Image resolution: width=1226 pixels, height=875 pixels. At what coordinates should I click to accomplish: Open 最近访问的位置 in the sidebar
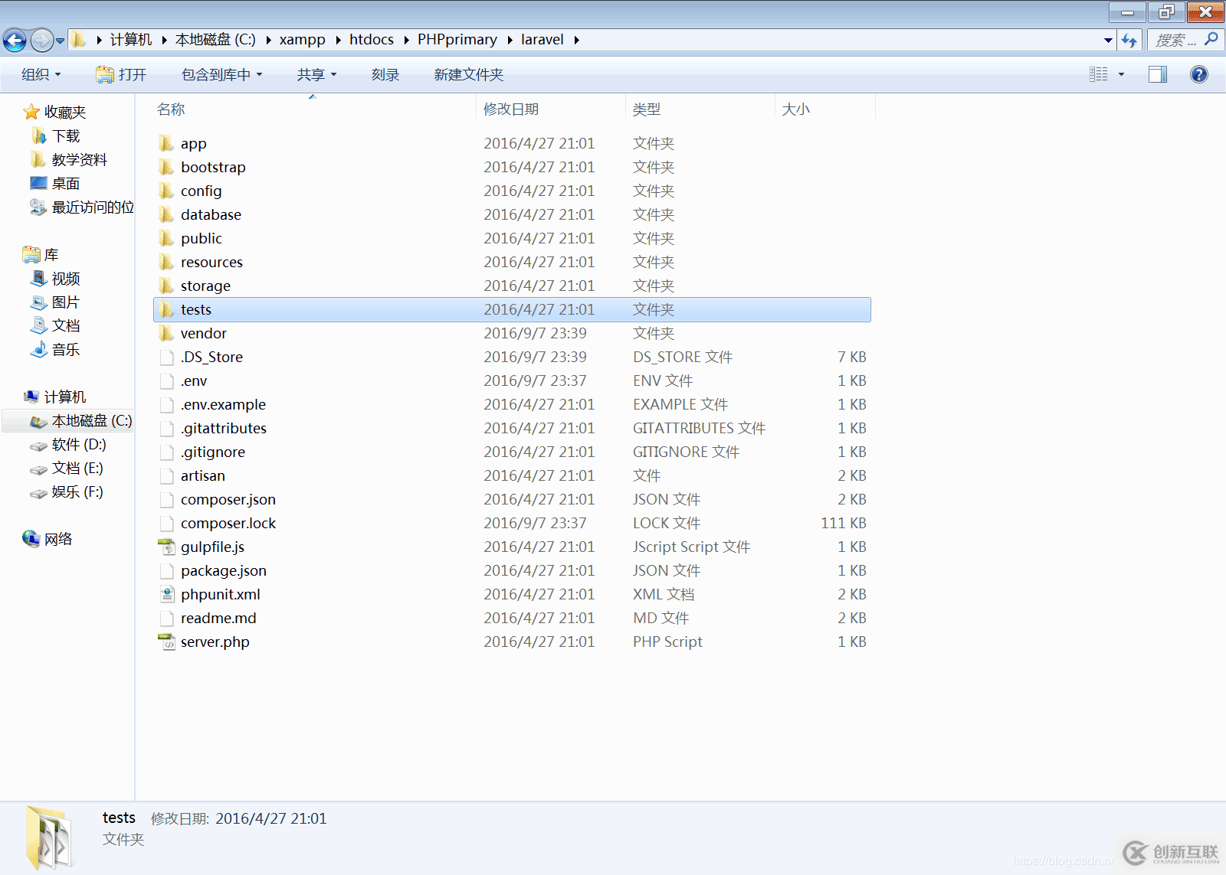(x=92, y=207)
